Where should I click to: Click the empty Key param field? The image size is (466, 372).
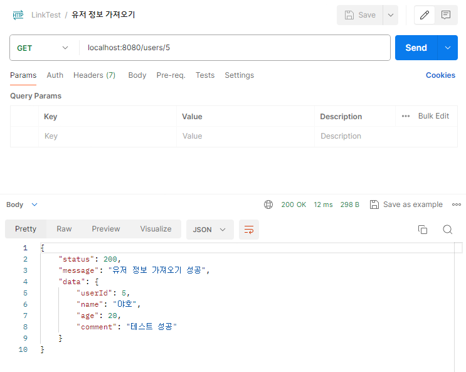108,136
